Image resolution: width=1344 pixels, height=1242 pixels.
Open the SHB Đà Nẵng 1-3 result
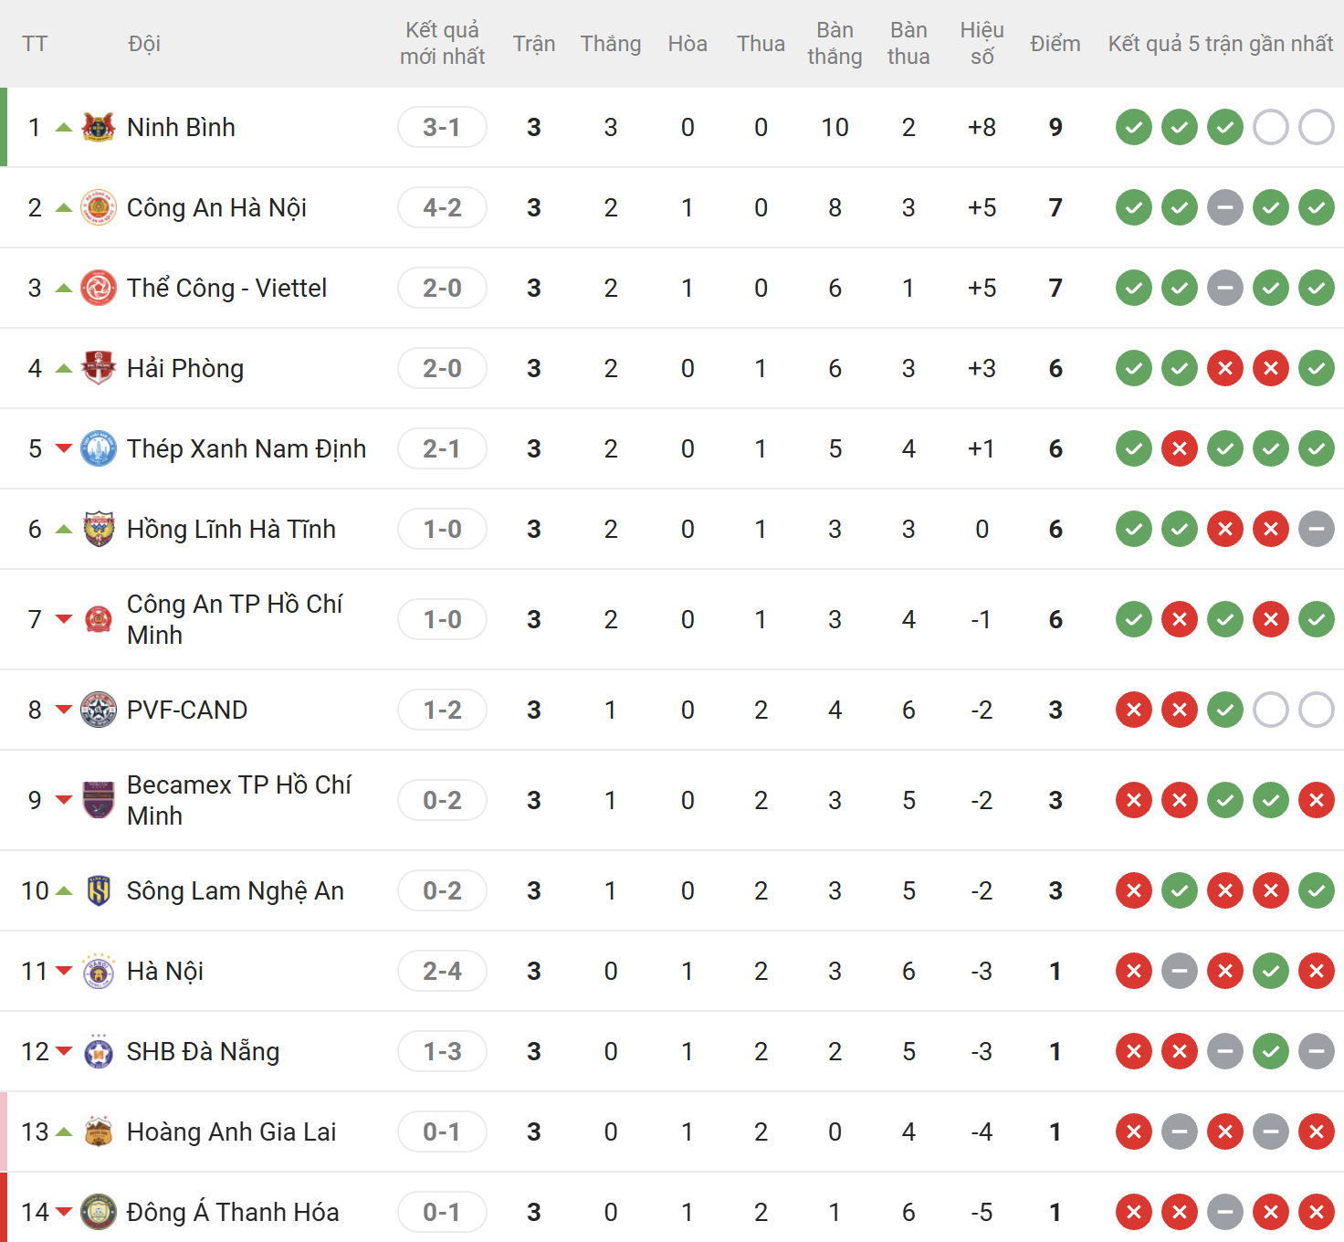(442, 1051)
